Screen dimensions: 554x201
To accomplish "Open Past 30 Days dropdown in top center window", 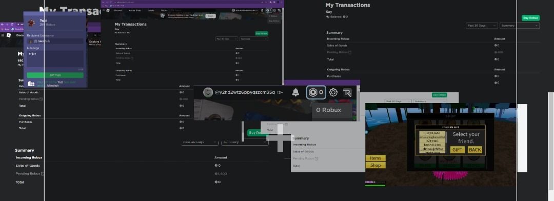I will point(227,39).
